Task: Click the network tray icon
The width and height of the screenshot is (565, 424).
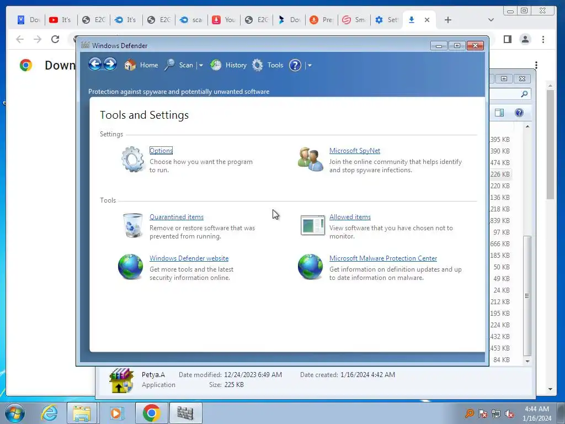Action: (x=496, y=414)
